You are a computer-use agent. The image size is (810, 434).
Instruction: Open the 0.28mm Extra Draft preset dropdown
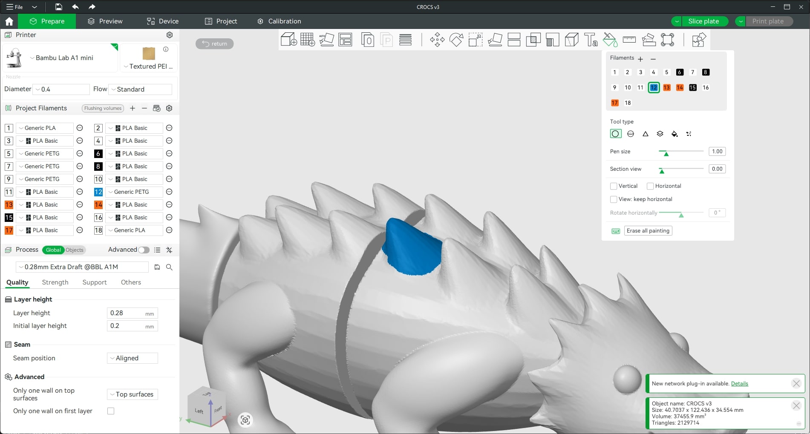click(x=82, y=267)
